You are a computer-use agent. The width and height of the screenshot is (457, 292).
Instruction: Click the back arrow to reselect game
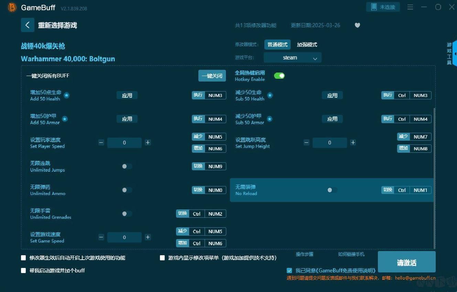28,25
